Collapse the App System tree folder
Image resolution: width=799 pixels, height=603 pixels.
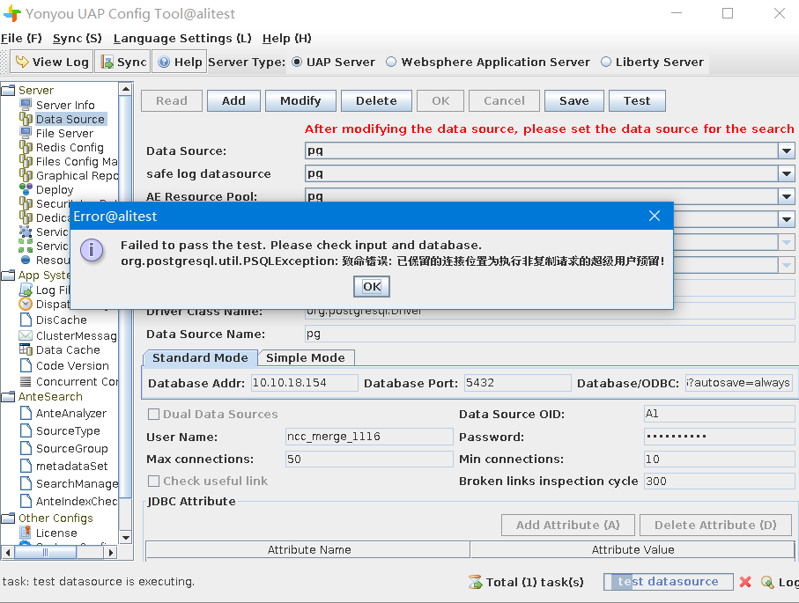click(8, 276)
